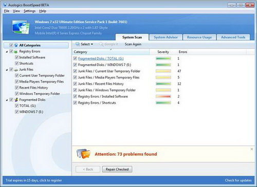Click Attention: 73 problems found text
The width and height of the screenshot is (257, 187).
point(126,154)
